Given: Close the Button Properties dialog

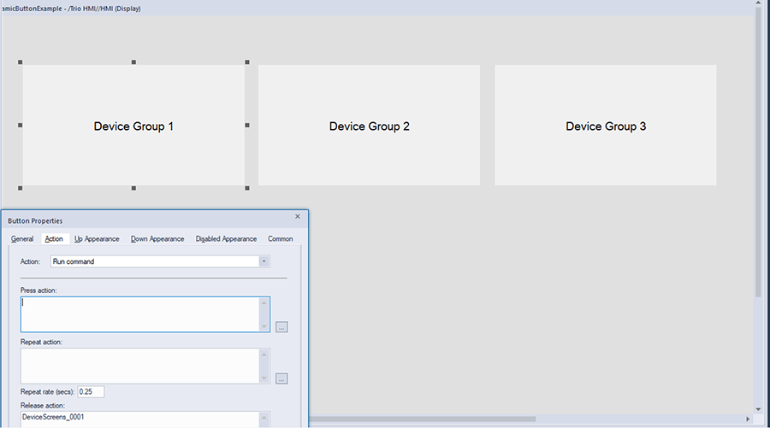Looking at the screenshot, I should (298, 216).
